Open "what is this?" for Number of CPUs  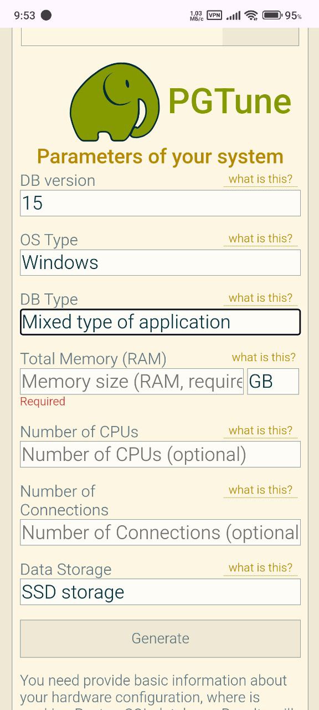tap(260, 430)
